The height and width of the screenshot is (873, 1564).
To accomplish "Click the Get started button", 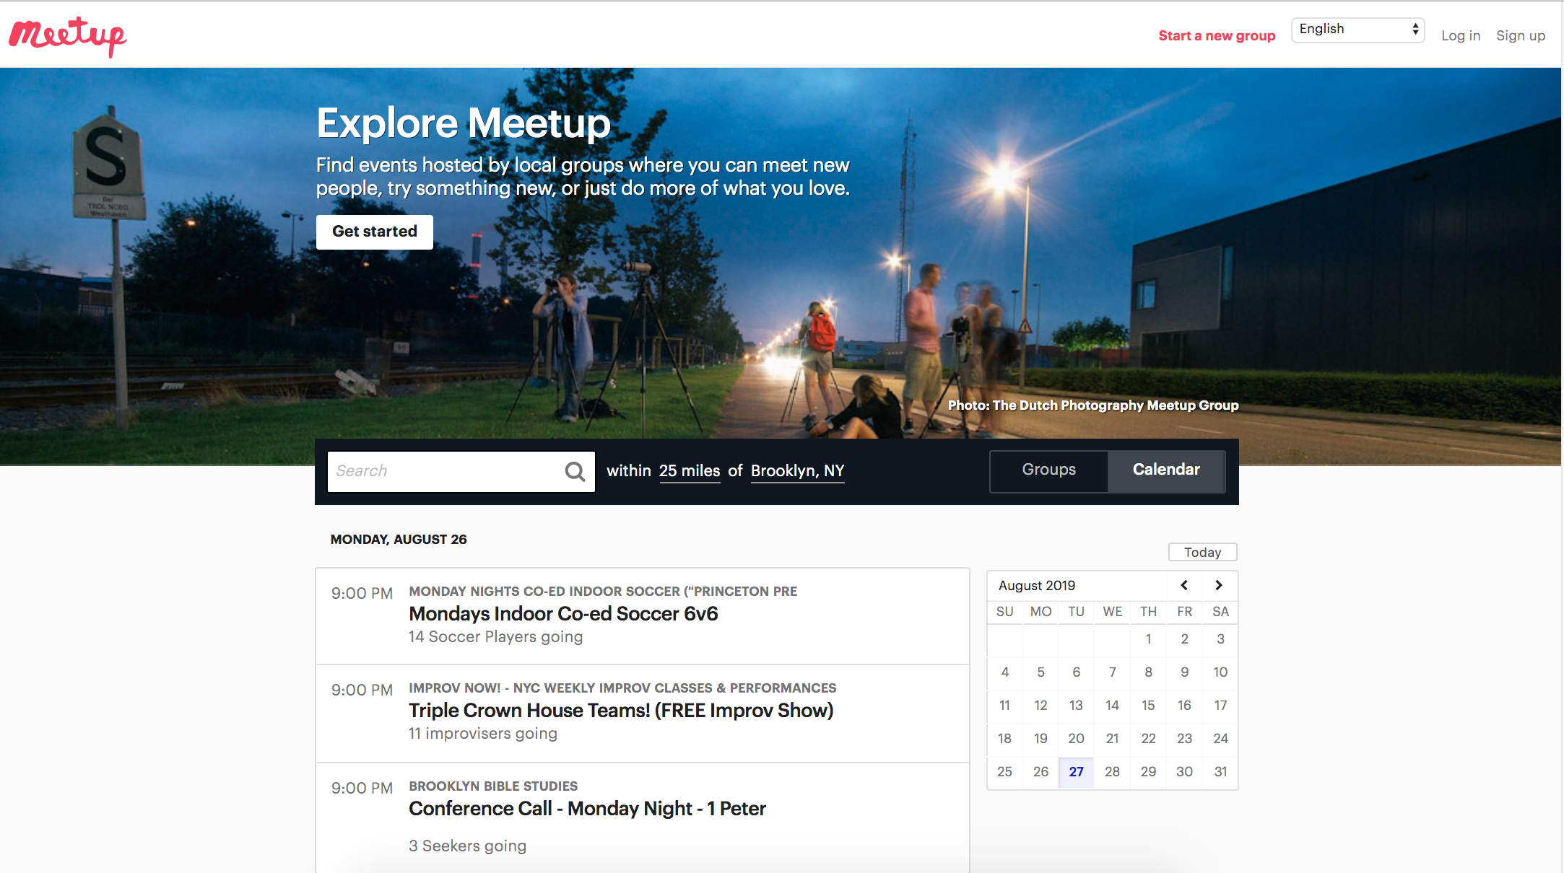I will pos(374,232).
